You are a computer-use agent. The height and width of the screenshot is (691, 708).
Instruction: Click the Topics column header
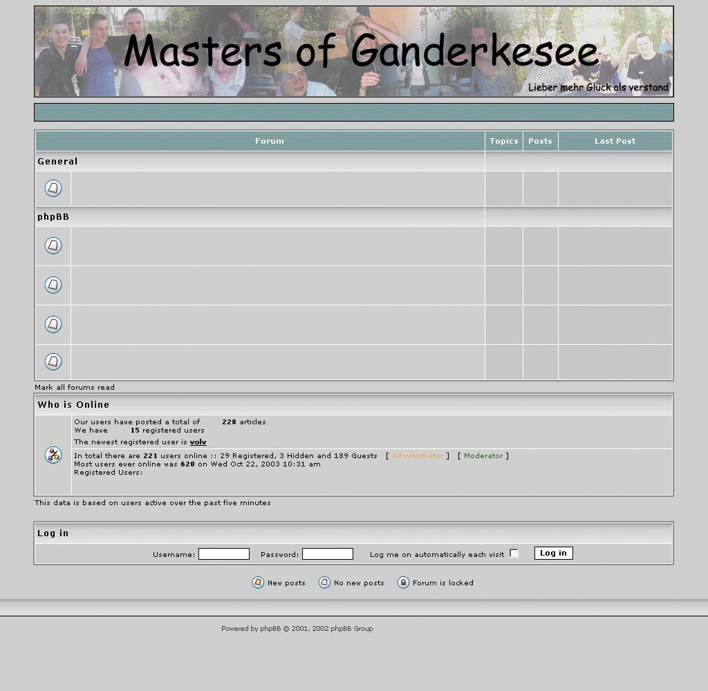(x=504, y=141)
